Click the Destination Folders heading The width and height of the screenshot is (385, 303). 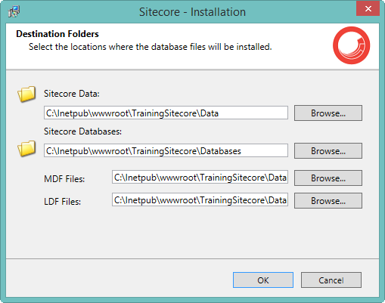tap(57, 34)
